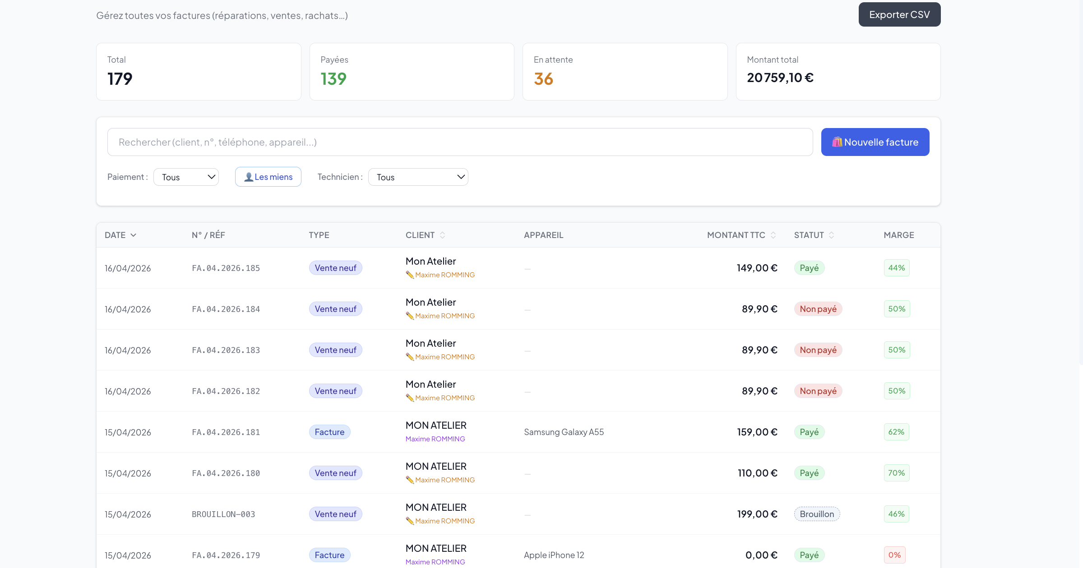Open the Technicien dropdown
The image size is (1083, 568).
tap(418, 177)
